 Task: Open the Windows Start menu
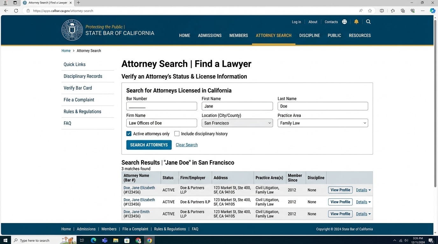[x=5, y=241]
